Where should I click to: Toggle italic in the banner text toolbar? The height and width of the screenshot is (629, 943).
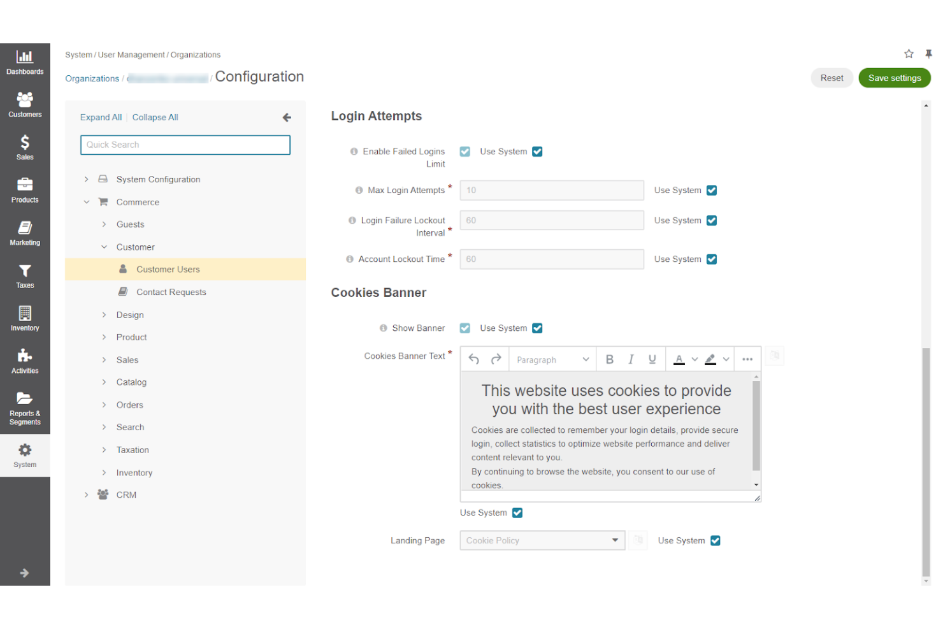coord(631,359)
